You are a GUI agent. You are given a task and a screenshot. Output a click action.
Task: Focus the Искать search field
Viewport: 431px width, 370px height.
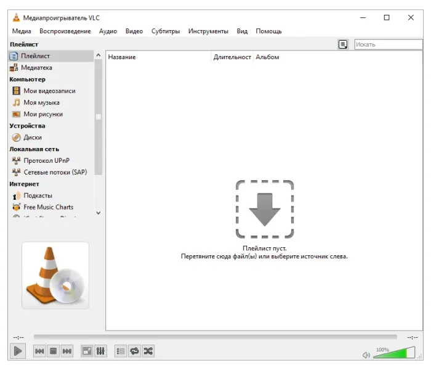tap(388, 44)
